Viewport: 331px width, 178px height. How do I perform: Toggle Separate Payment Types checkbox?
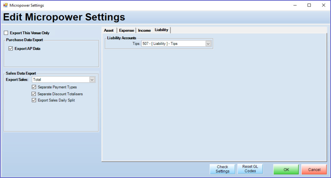click(34, 87)
